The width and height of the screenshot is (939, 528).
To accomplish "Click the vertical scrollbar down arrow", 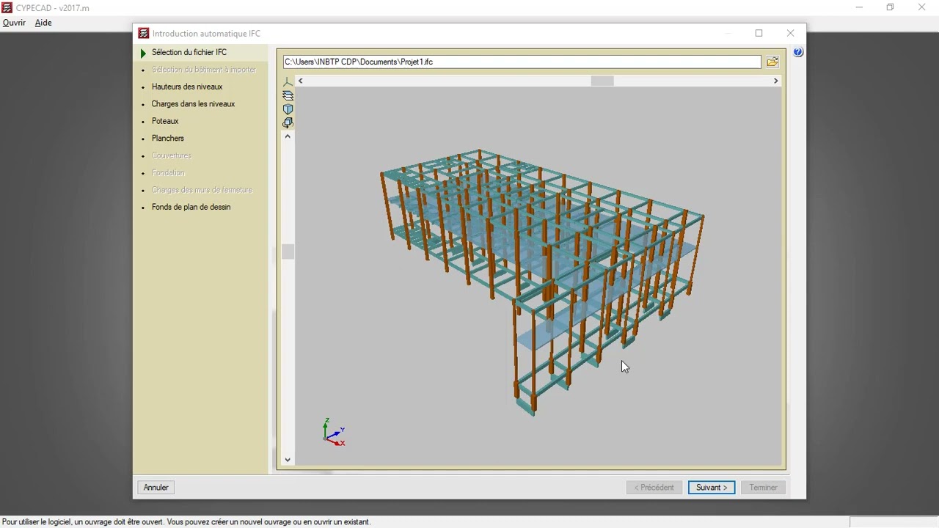I will pos(288,460).
